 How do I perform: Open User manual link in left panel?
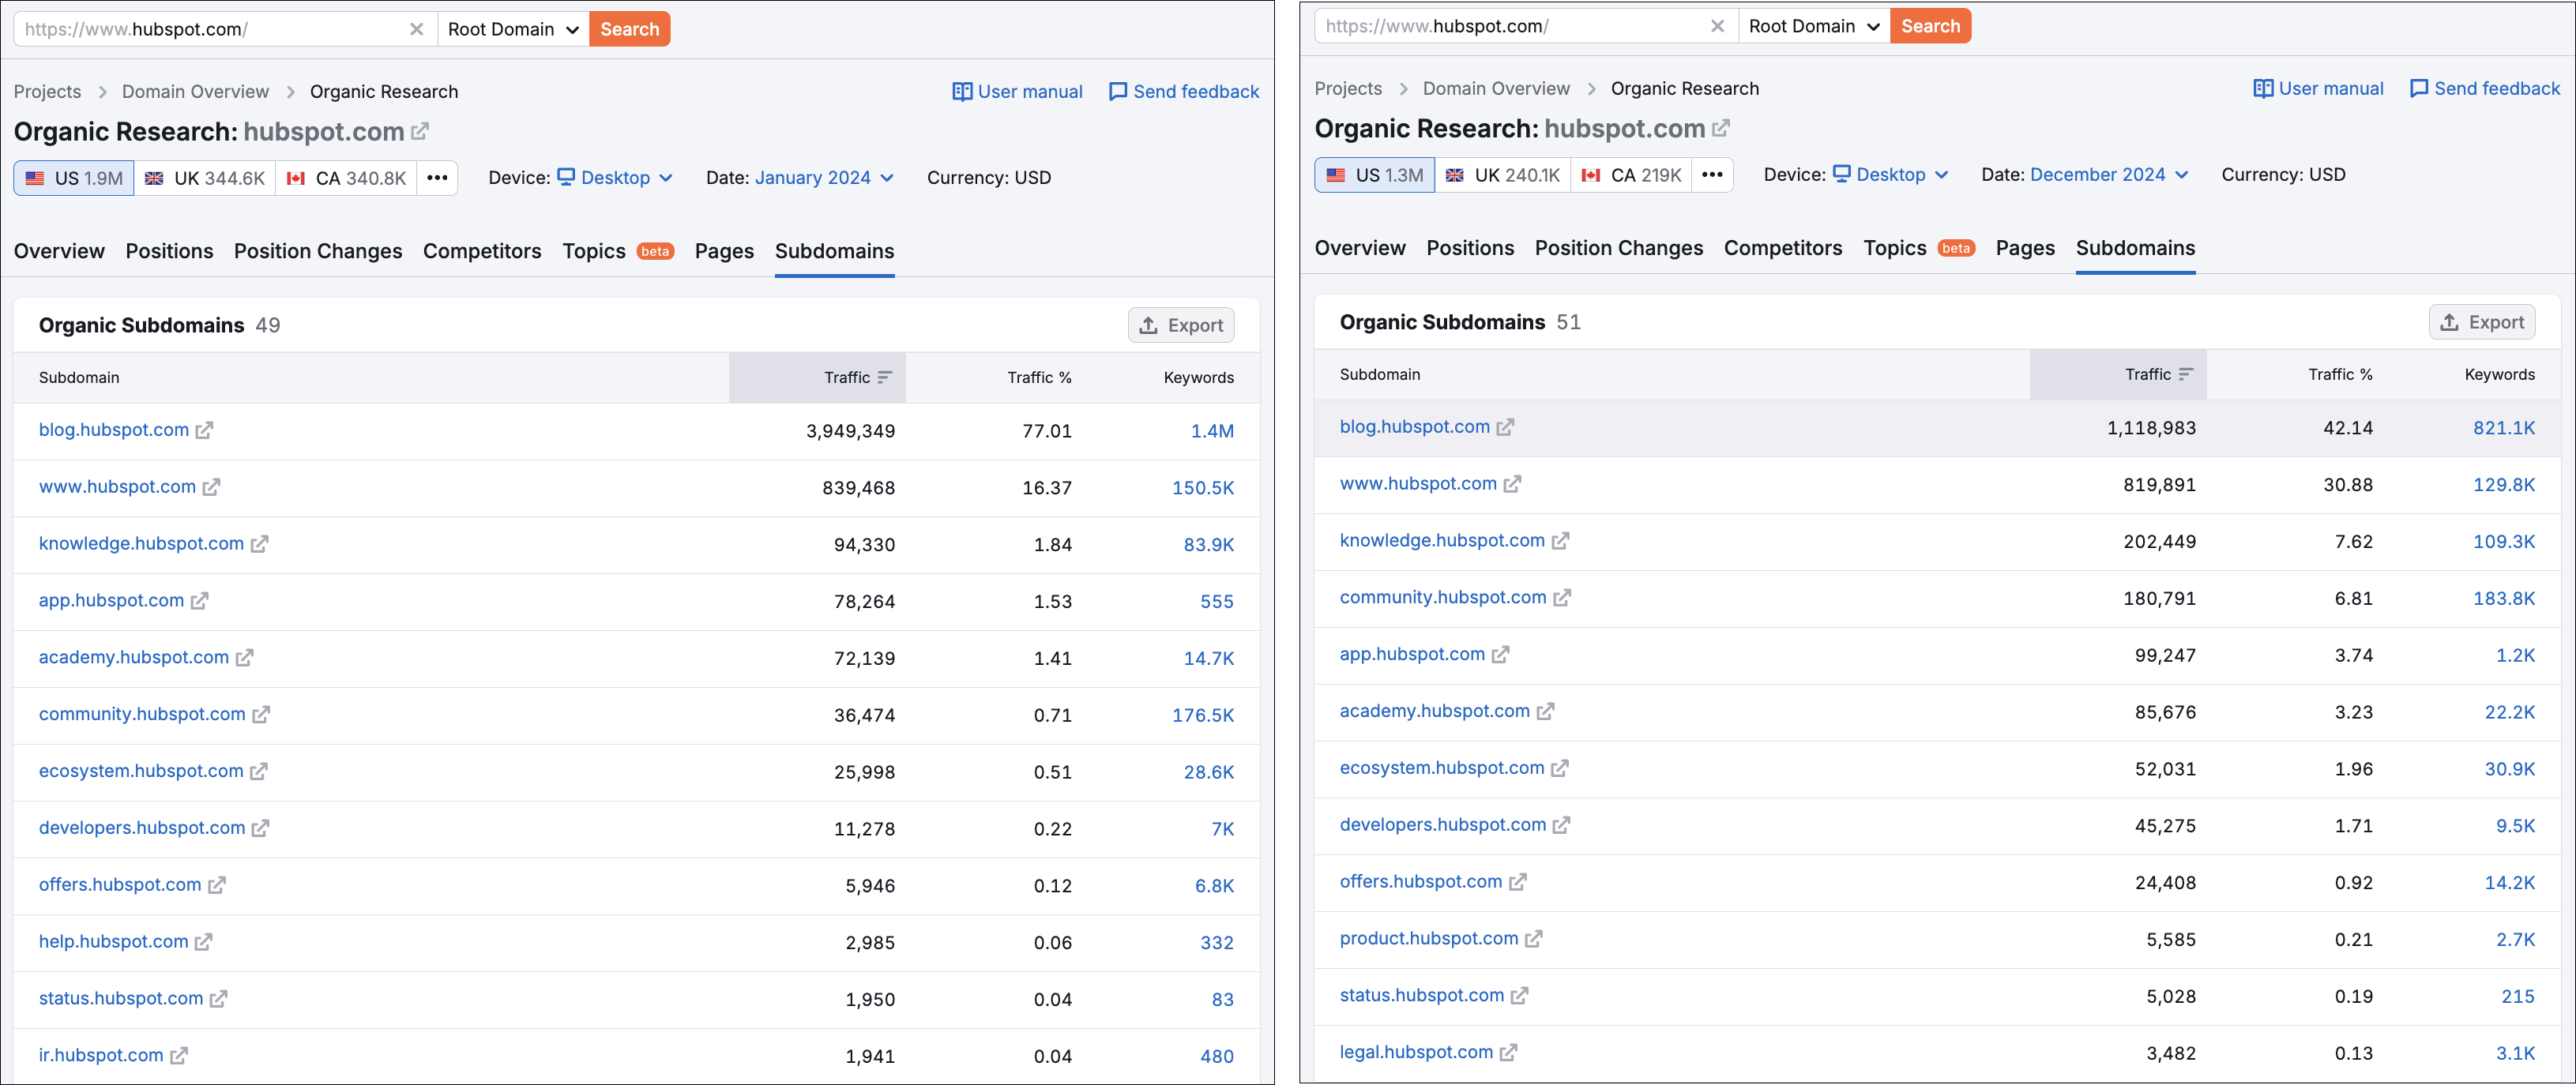[x=1017, y=92]
